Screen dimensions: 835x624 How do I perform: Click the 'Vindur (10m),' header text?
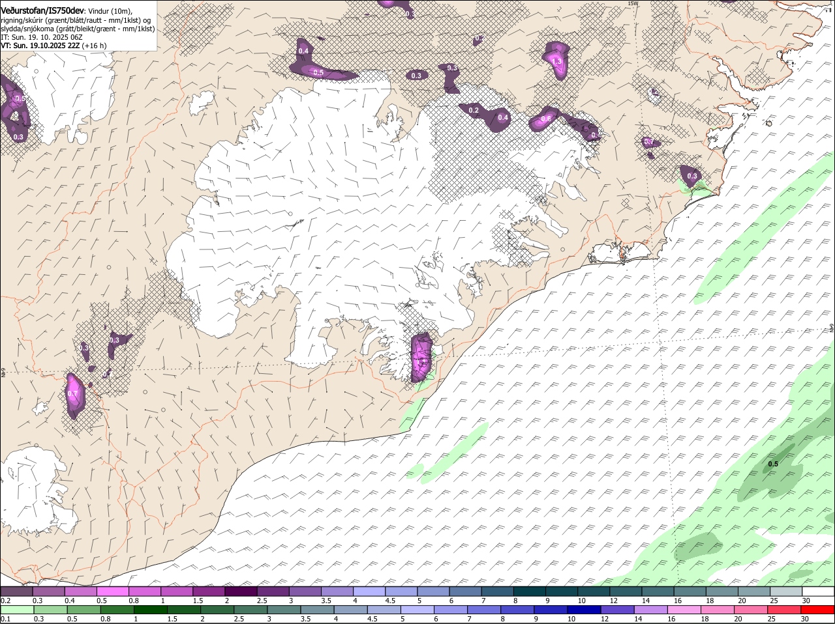(110, 11)
